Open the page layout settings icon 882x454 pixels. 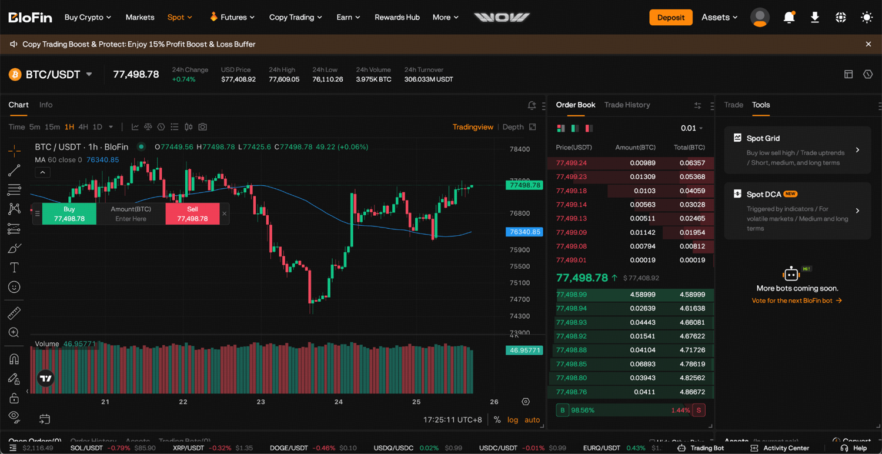848,74
